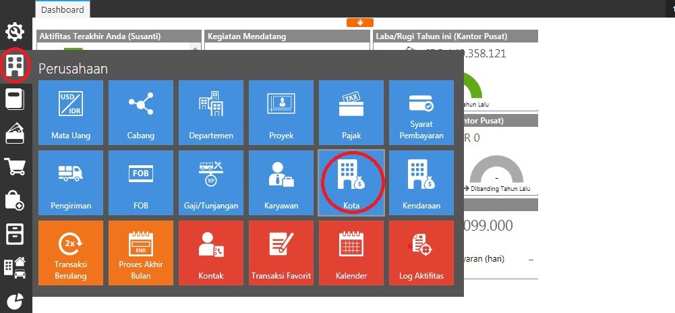This screenshot has width=675, height=313.
Task: Click the settings gear sidebar icon
Action: coord(16,32)
